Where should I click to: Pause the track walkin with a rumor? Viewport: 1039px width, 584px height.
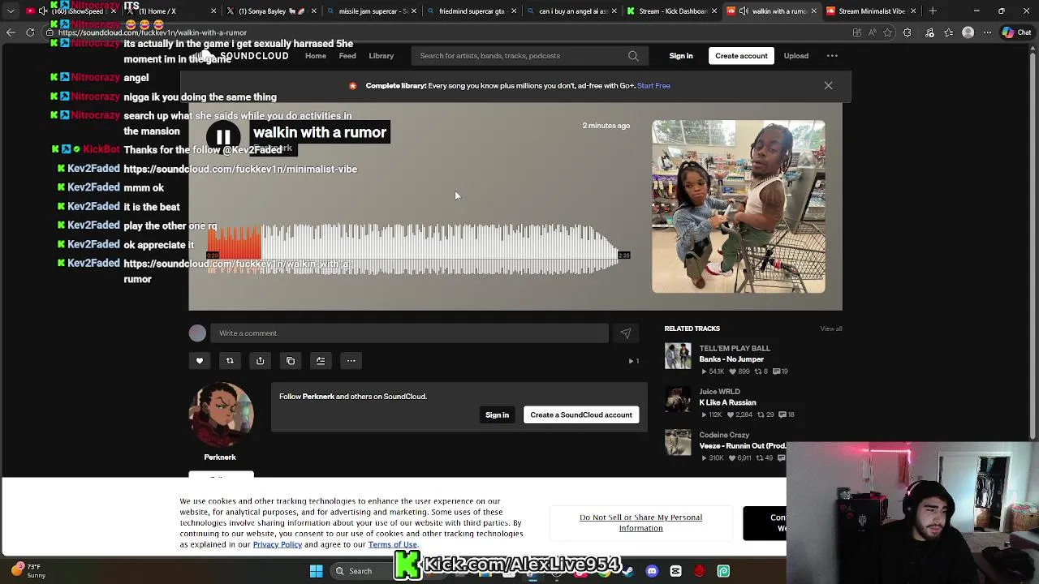tap(223, 137)
